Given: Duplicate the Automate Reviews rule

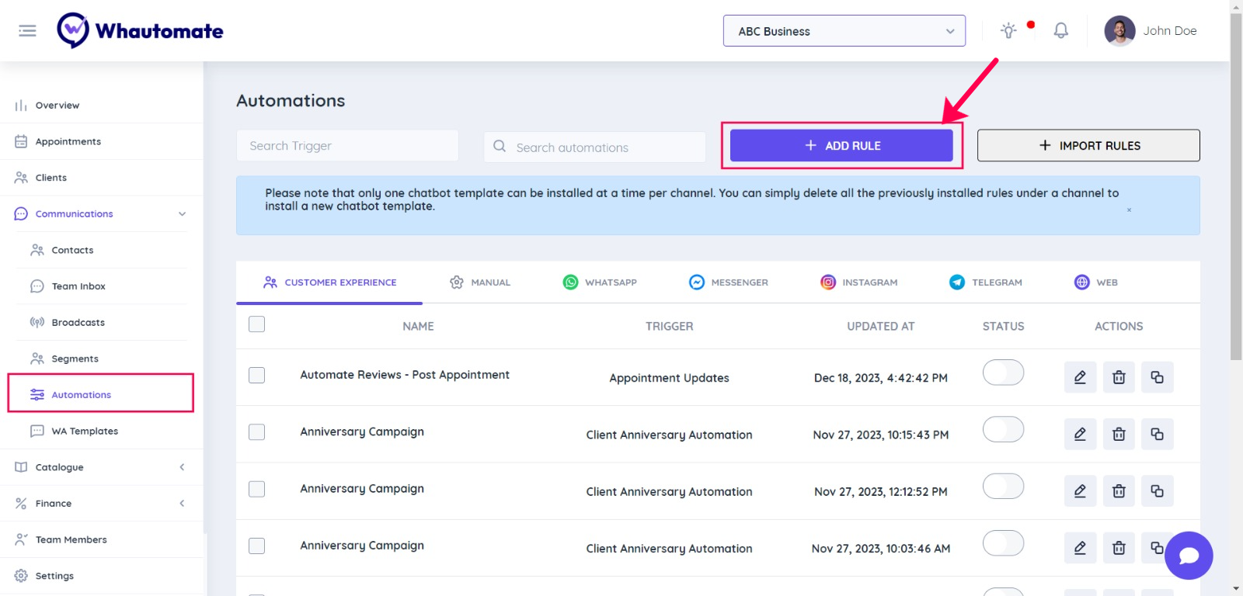Looking at the screenshot, I should click(1157, 377).
